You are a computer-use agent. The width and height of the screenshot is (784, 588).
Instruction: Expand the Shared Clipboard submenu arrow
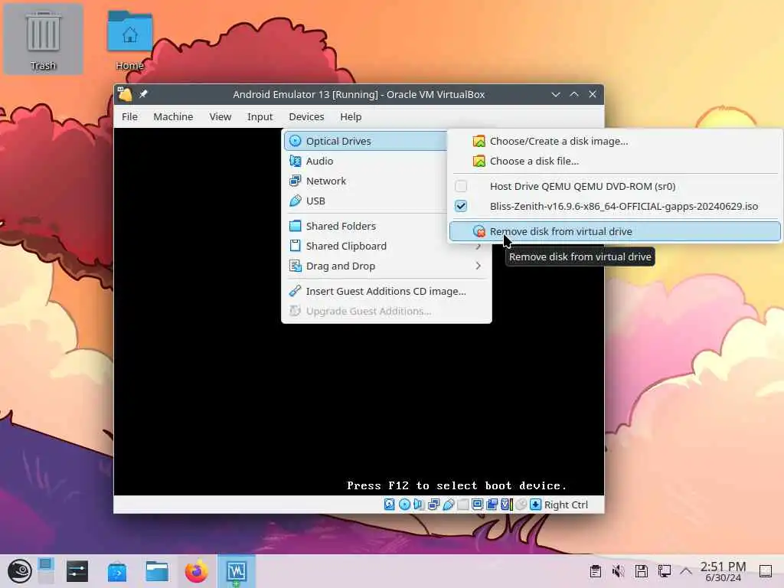pyautogui.click(x=478, y=247)
